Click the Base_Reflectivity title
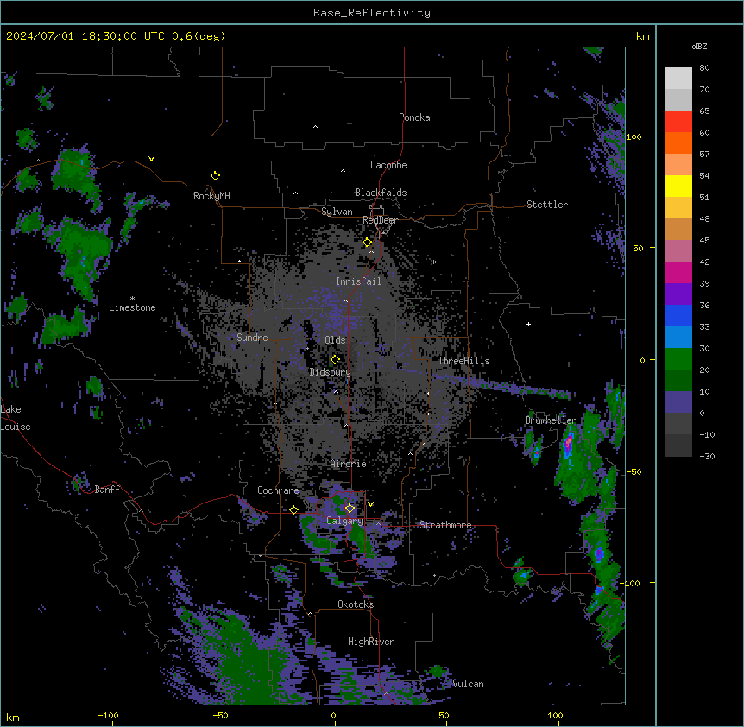 pos(372,13)
